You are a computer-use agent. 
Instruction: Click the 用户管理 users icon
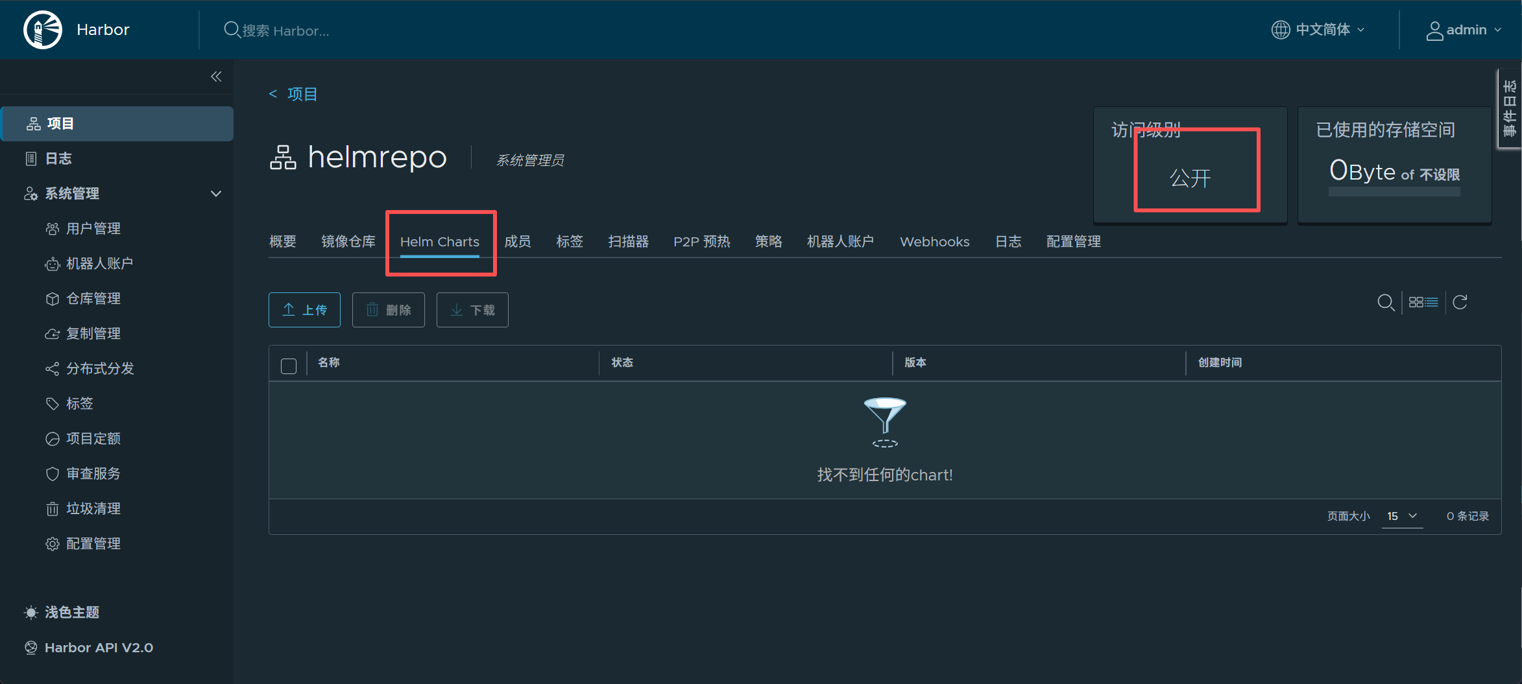coord(53,229)
